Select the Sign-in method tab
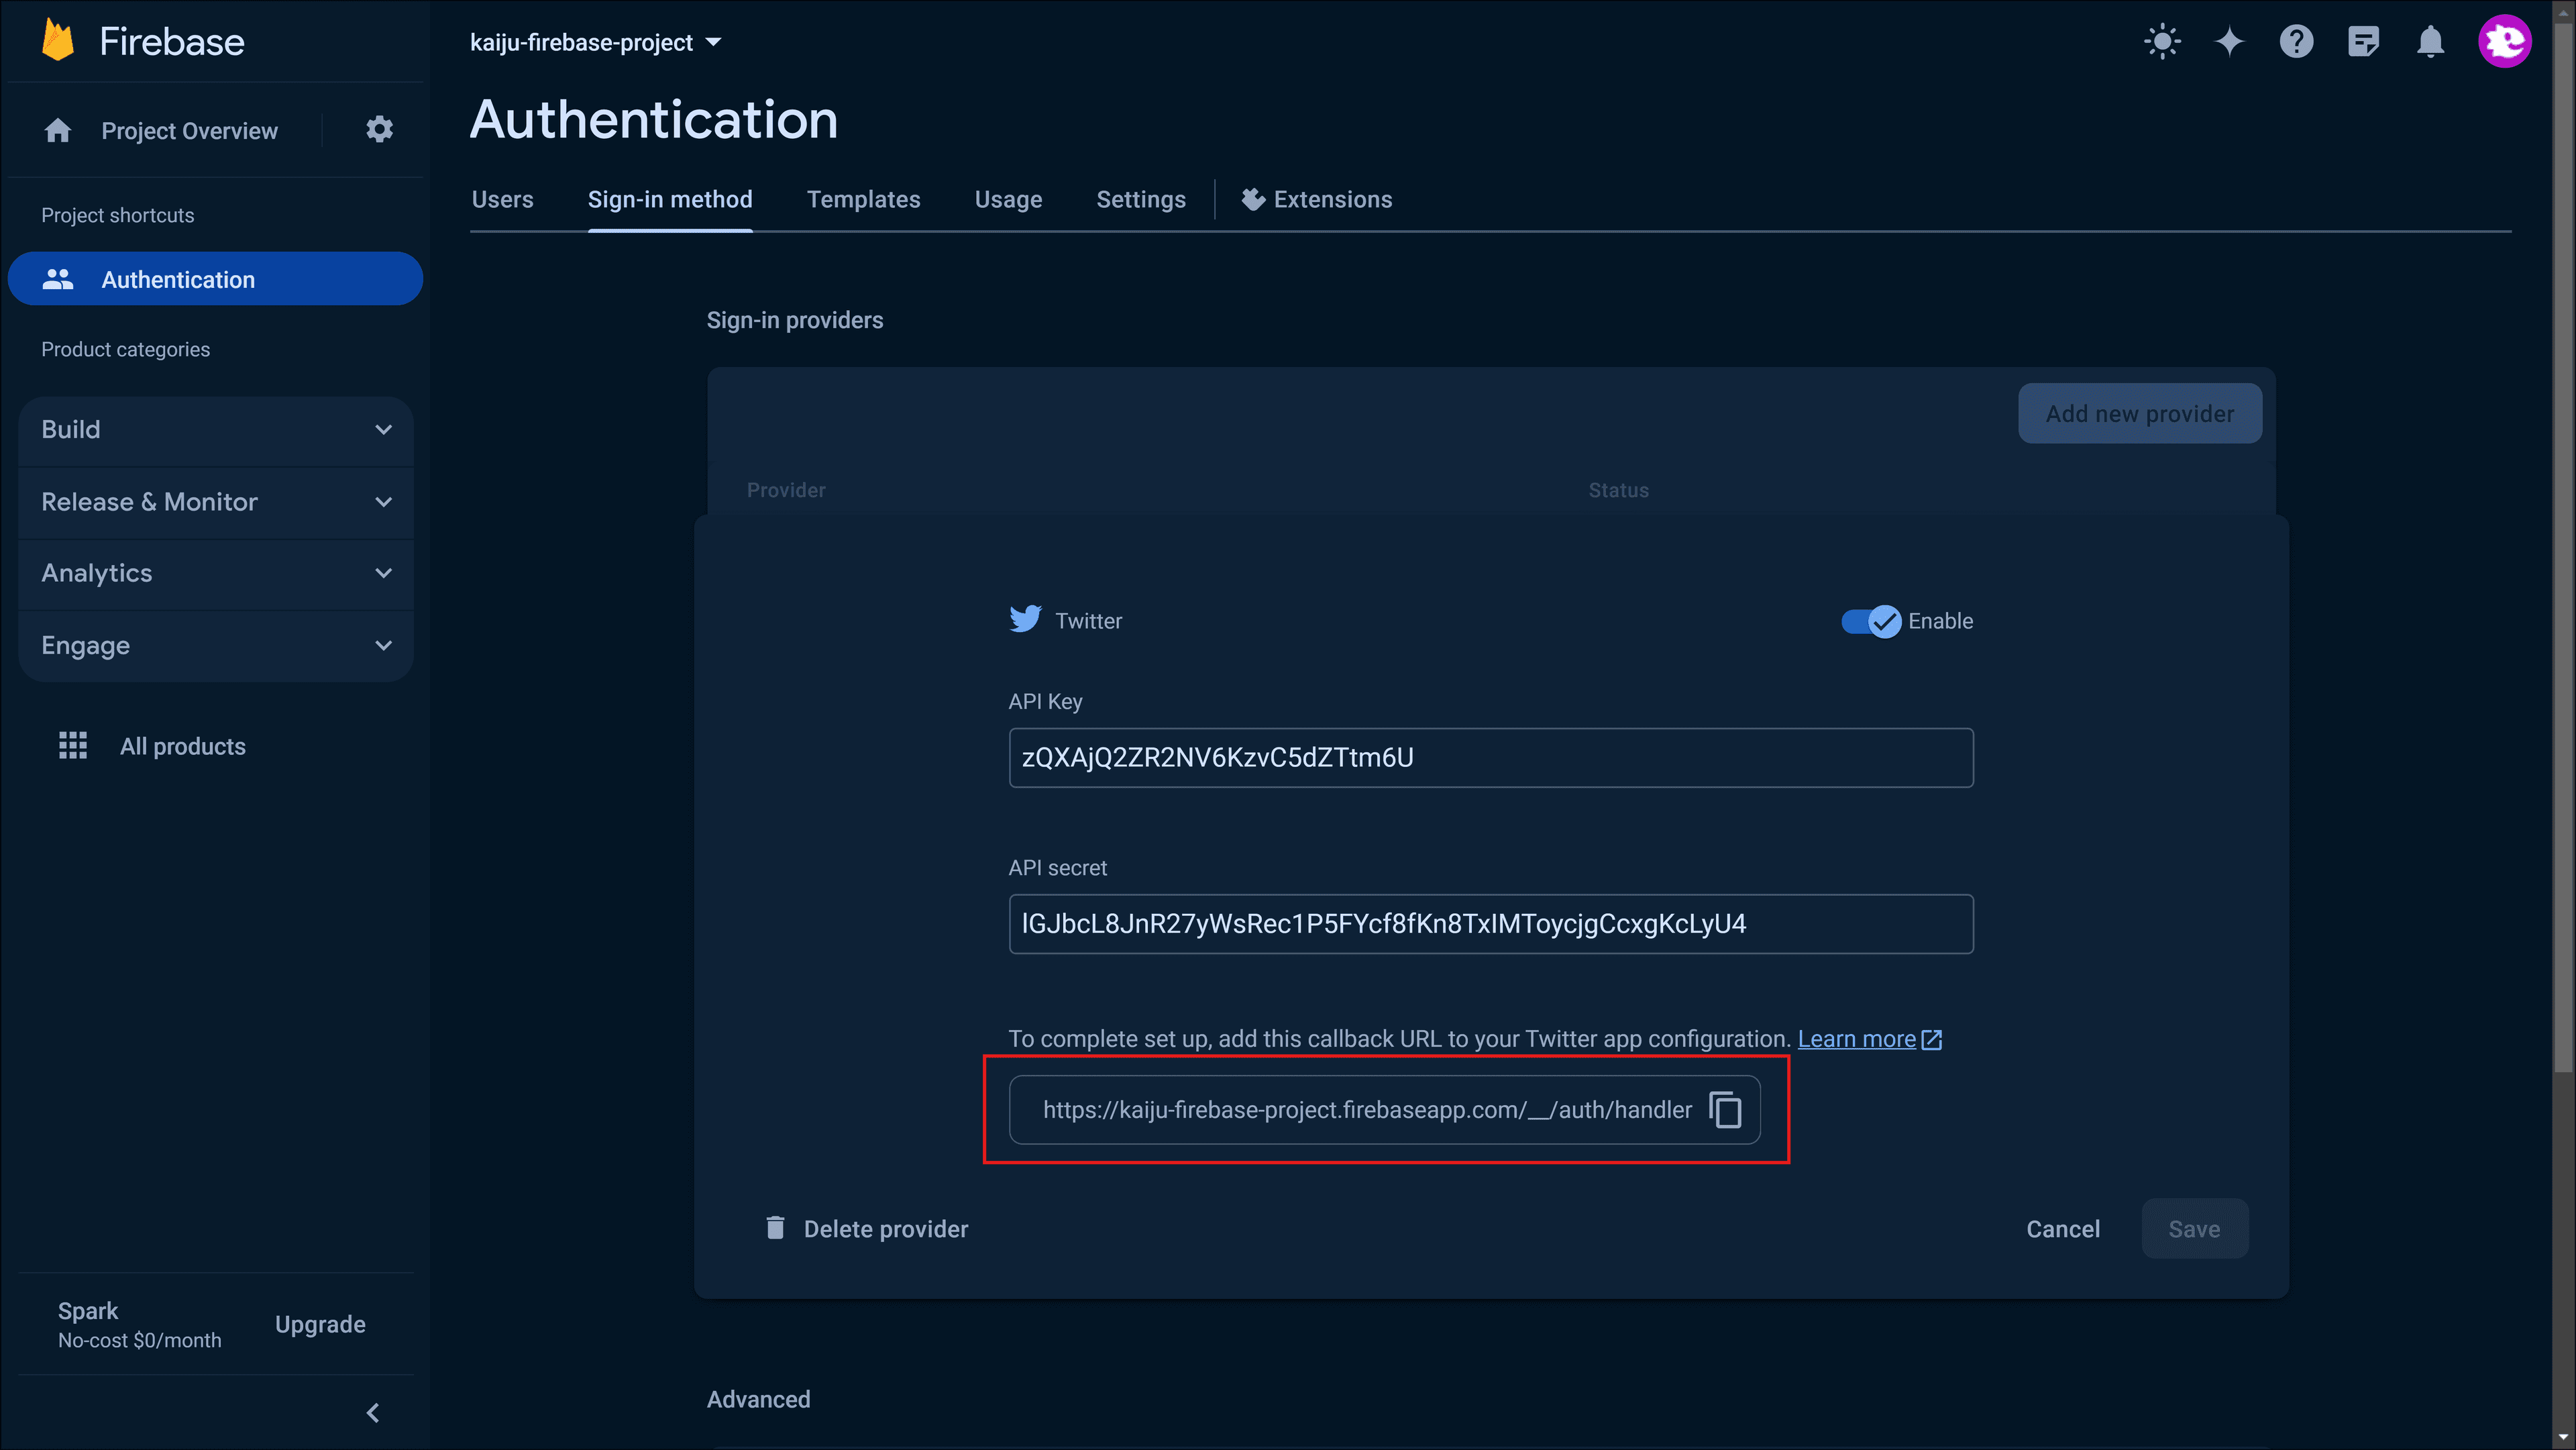 coord(670,199)
